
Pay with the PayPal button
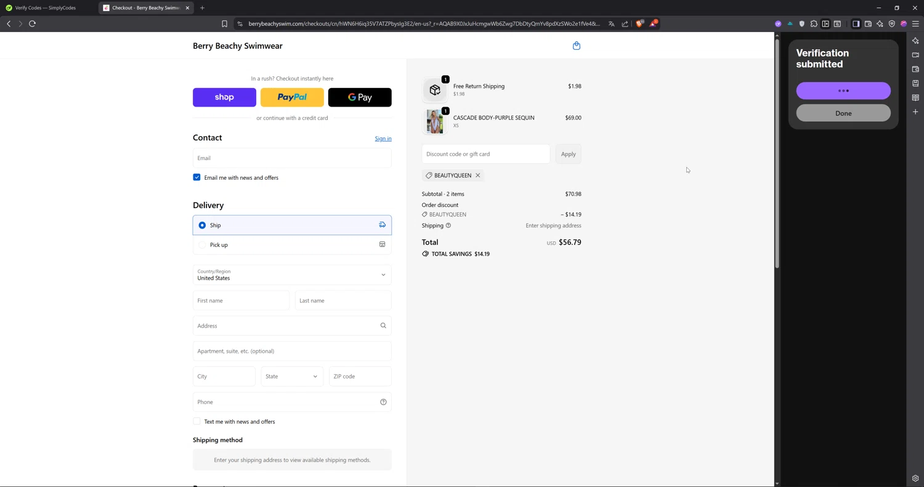(x=292, y=97)
